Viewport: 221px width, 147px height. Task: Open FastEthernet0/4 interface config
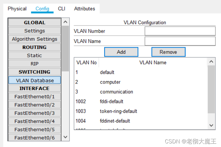[35, 121]
